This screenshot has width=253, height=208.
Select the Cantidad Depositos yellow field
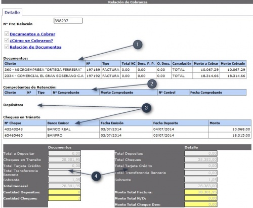64,192
